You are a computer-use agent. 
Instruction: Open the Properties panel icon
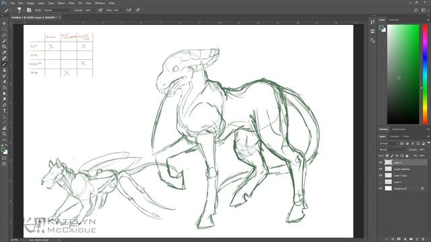click(x=372, y=31)
